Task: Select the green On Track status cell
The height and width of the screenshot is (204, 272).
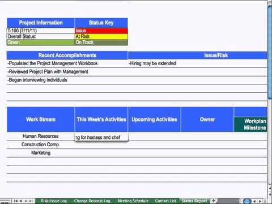Action: (101, 42)
